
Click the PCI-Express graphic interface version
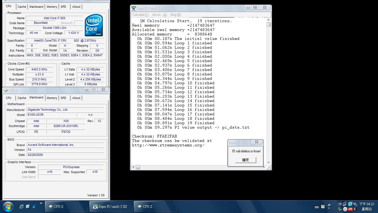tap(71, 167)
